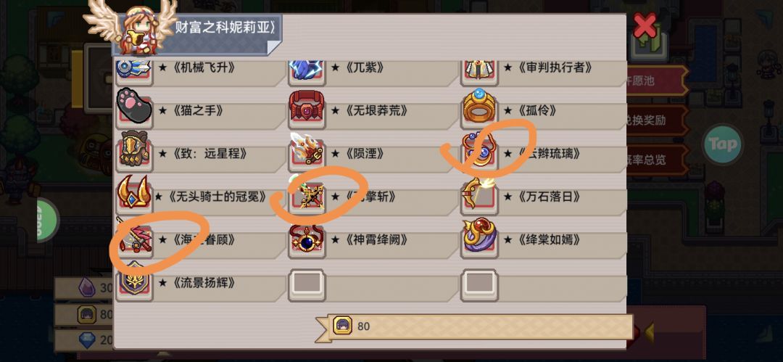Open the 许愿池 tab
Image resolution: width=783 pixels, height=362 pixels.
pos(655,81)
